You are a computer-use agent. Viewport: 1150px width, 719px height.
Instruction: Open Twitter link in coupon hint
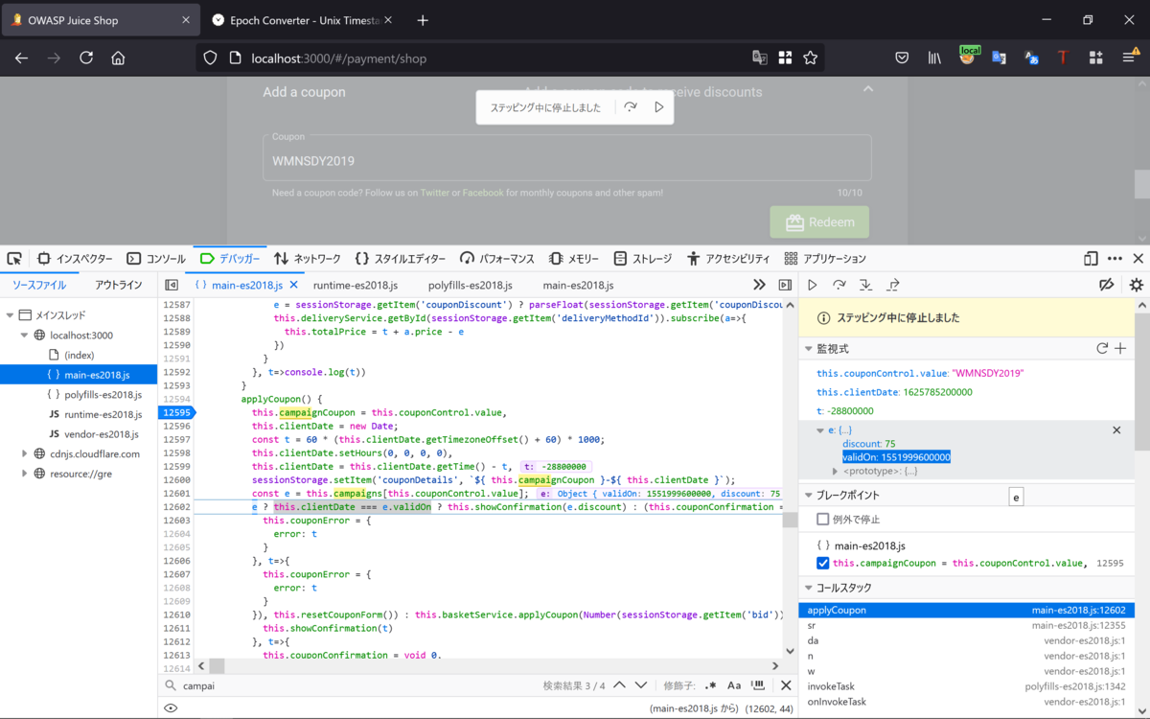click(434, 193)
